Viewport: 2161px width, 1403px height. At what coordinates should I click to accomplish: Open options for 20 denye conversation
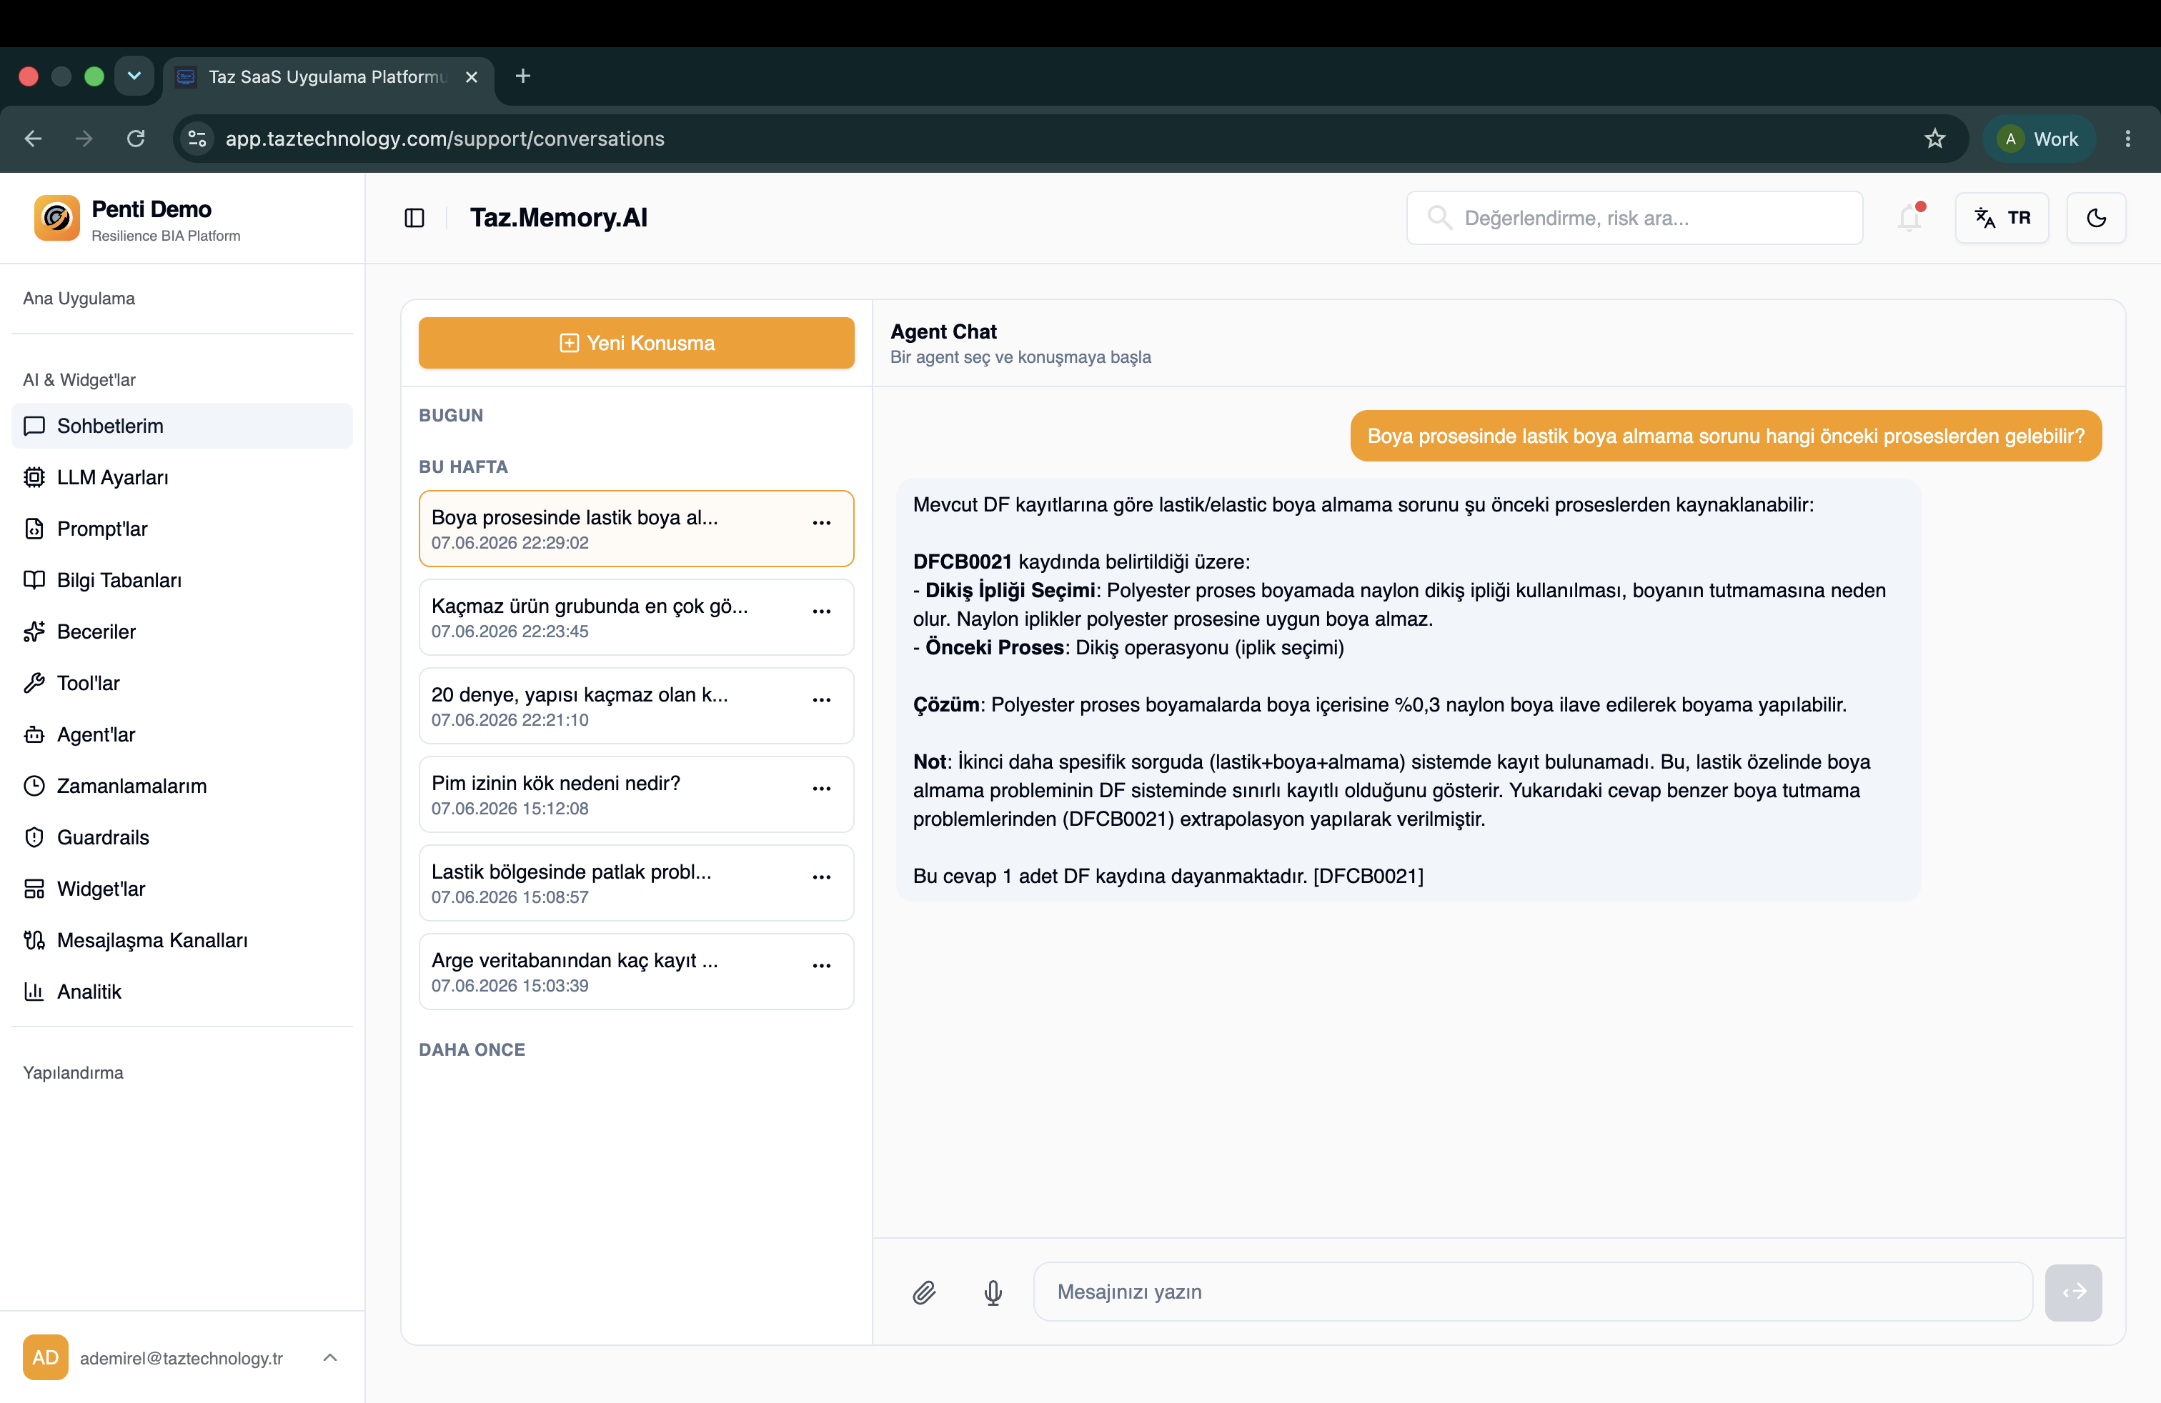point(822,699)
